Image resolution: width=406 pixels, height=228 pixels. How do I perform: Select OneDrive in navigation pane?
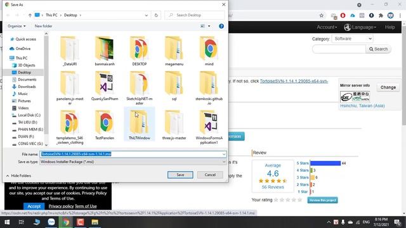pos(20,49)
